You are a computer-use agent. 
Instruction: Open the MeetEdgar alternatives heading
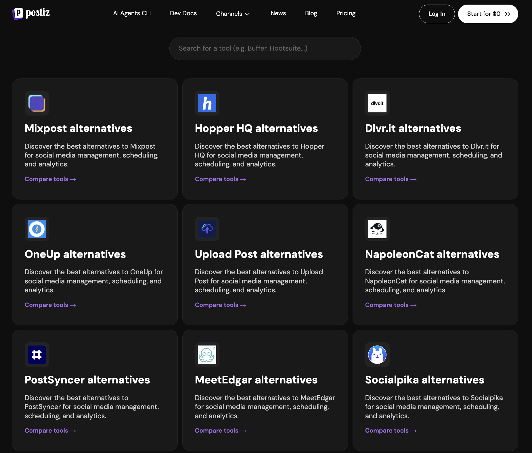pos(256,380)
